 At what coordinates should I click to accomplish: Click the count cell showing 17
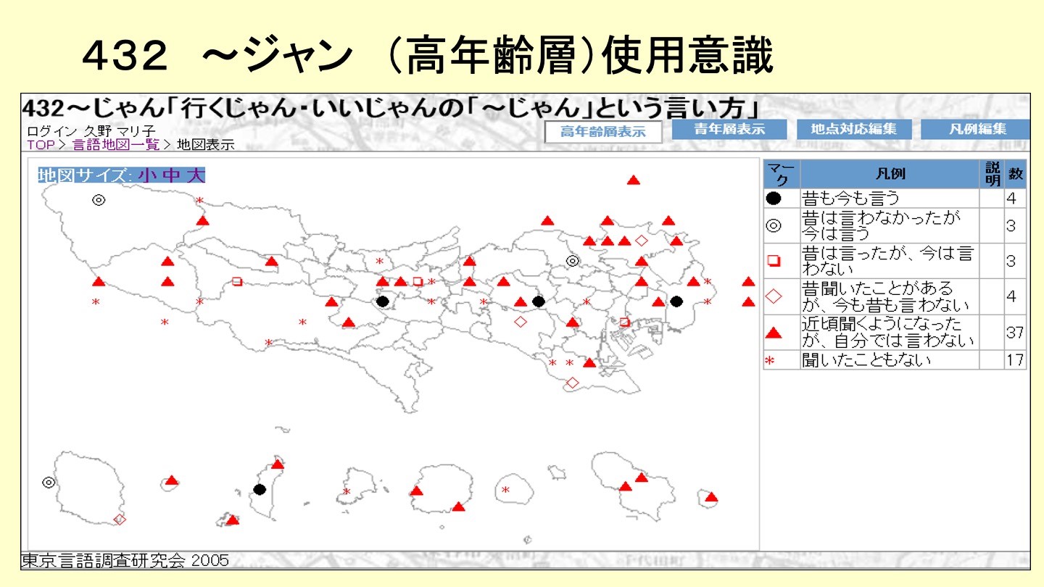pyautogui.click(x=1015, y=359)
